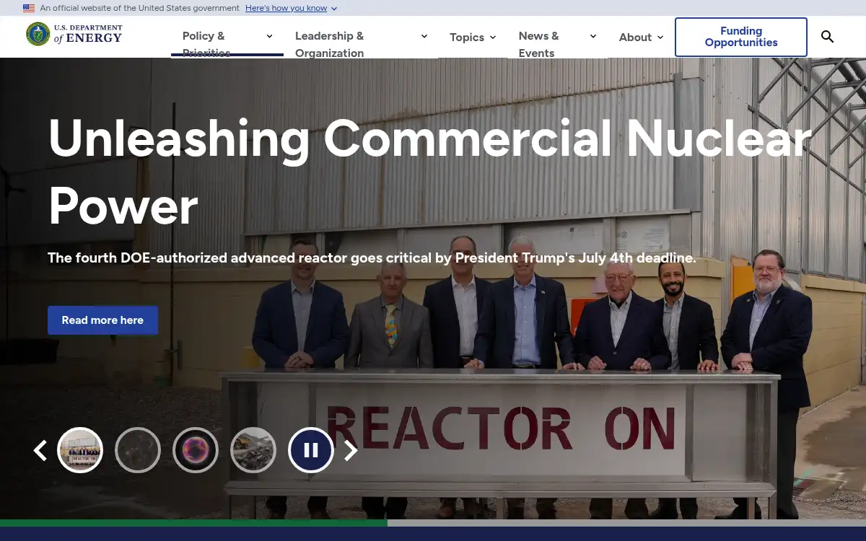Open Policy & Priorities menu

pos(227,37)
